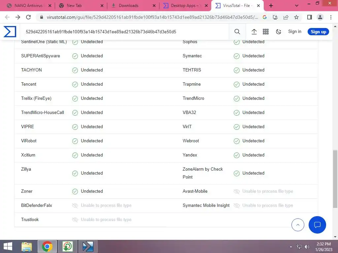The width and height of the screenshot is (338, 253).
Task: Click the Chrome taskbar icon
Action: 47,246
